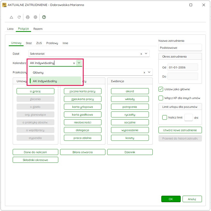Open the ZUS tab

coord(39,43)
